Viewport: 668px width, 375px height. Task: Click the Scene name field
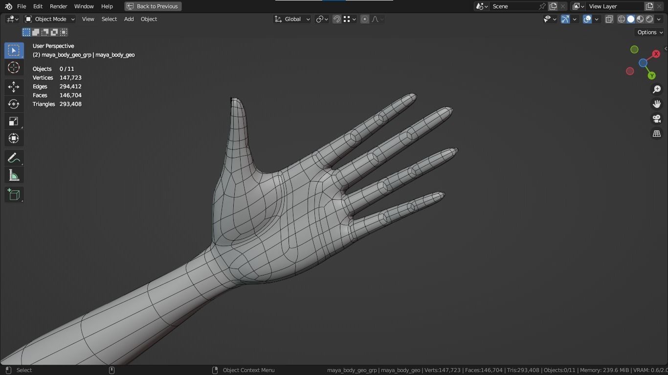(x=513, y=6)
